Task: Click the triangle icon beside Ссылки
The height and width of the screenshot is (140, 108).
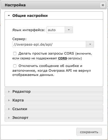Action: tap(9, 109)
